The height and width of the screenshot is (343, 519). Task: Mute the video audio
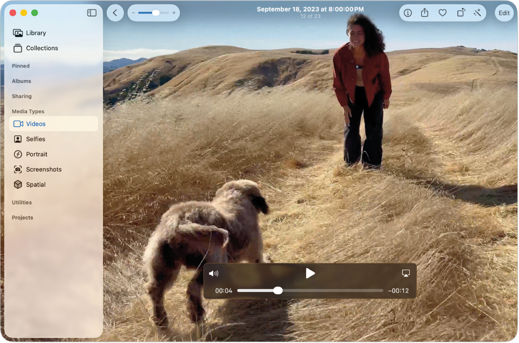click(214, 273)
